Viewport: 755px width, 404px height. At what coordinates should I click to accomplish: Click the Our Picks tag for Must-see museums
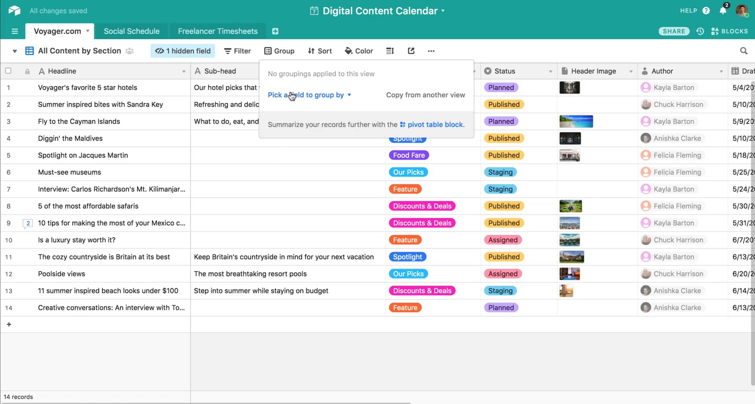coord(408,172)
